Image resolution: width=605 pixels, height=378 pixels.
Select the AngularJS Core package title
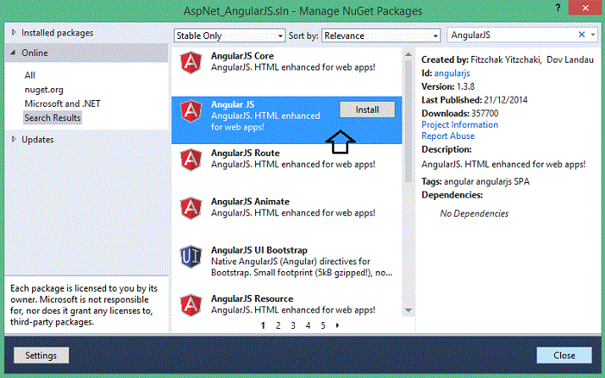tap(242, 56)
